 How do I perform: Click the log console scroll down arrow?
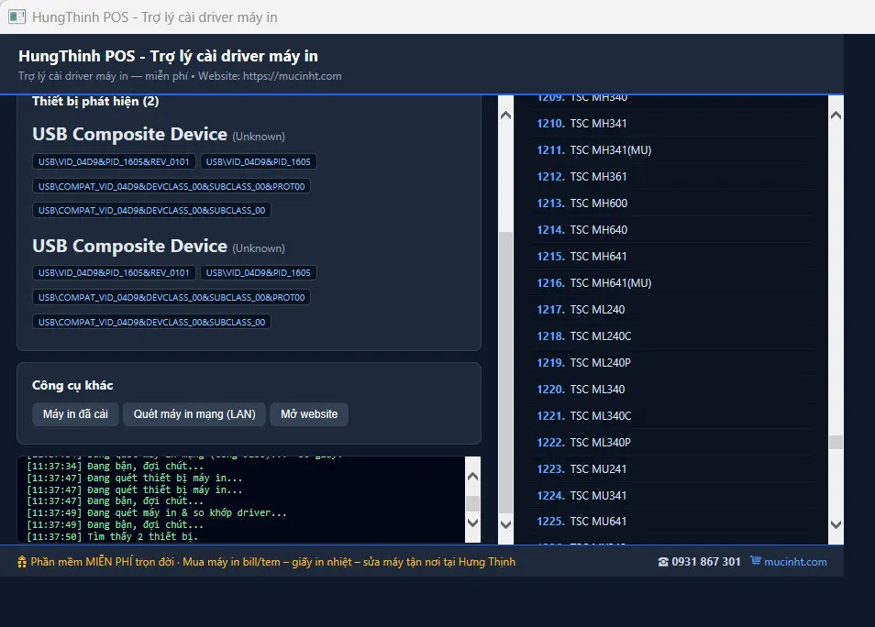[x=472, y=522]
